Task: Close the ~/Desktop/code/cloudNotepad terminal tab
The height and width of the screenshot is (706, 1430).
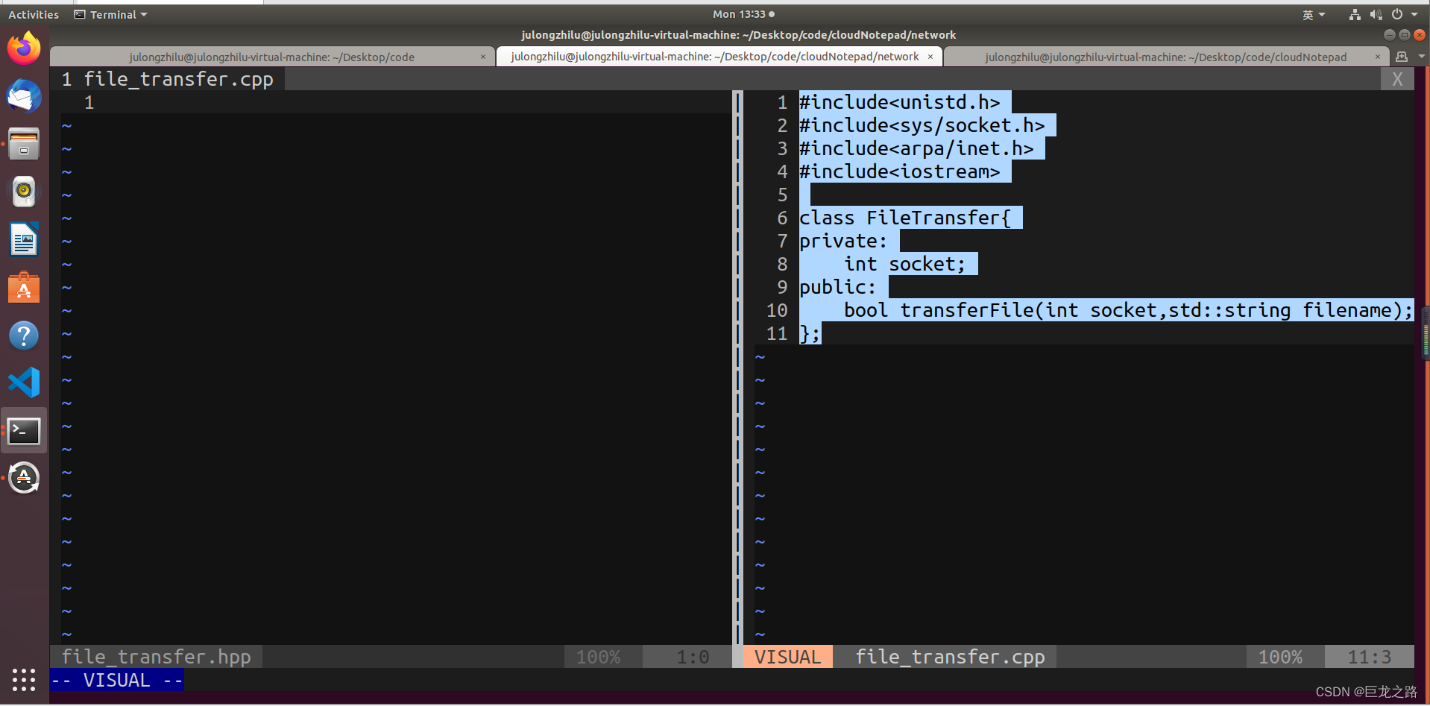Action: point(1378,57)
